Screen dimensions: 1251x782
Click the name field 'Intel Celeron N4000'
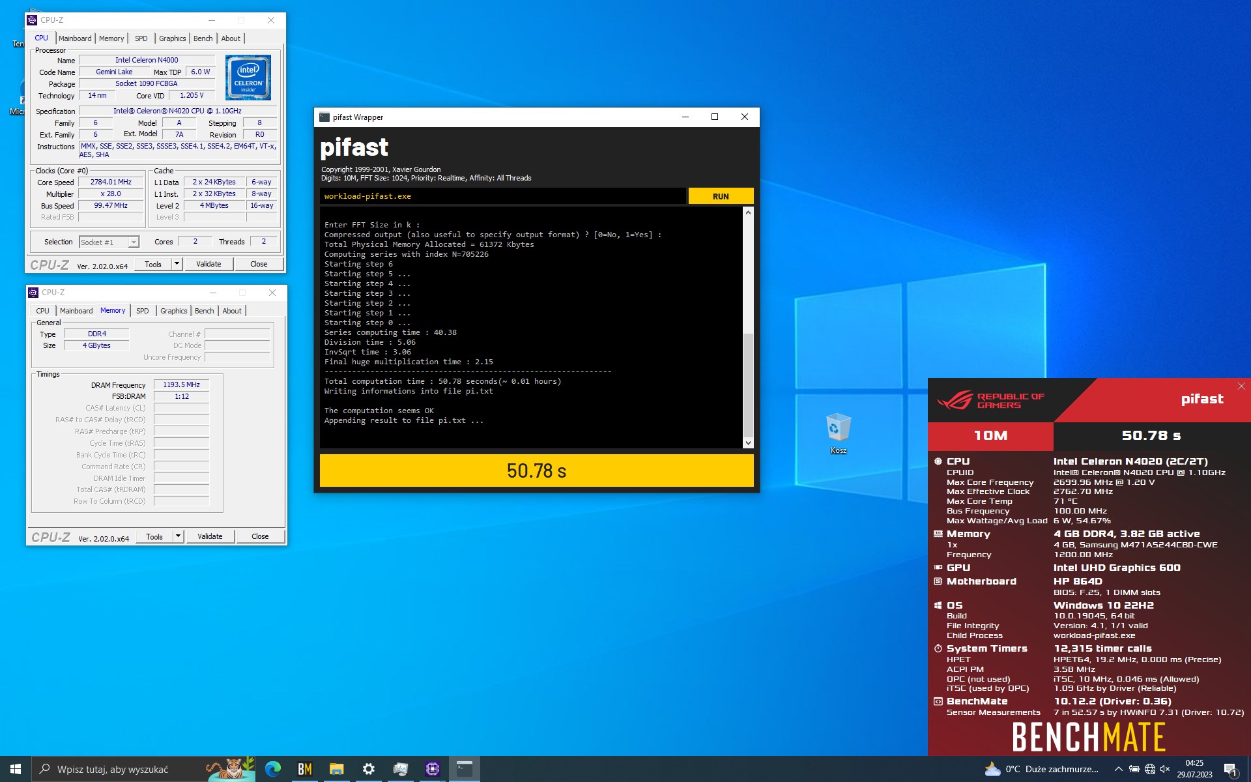coord(147,60)
